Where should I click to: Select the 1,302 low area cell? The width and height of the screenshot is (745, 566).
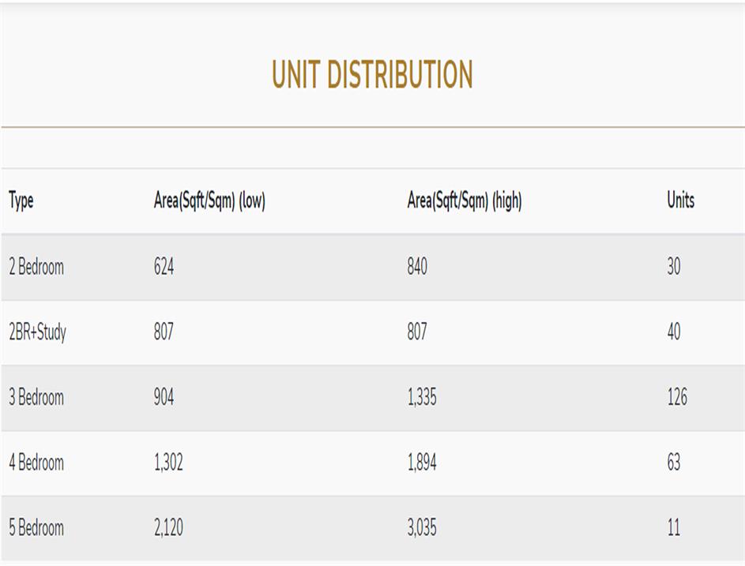pos(168,462)
